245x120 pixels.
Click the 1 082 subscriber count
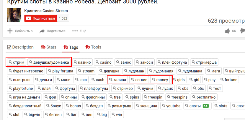click(x=63, y=18)
